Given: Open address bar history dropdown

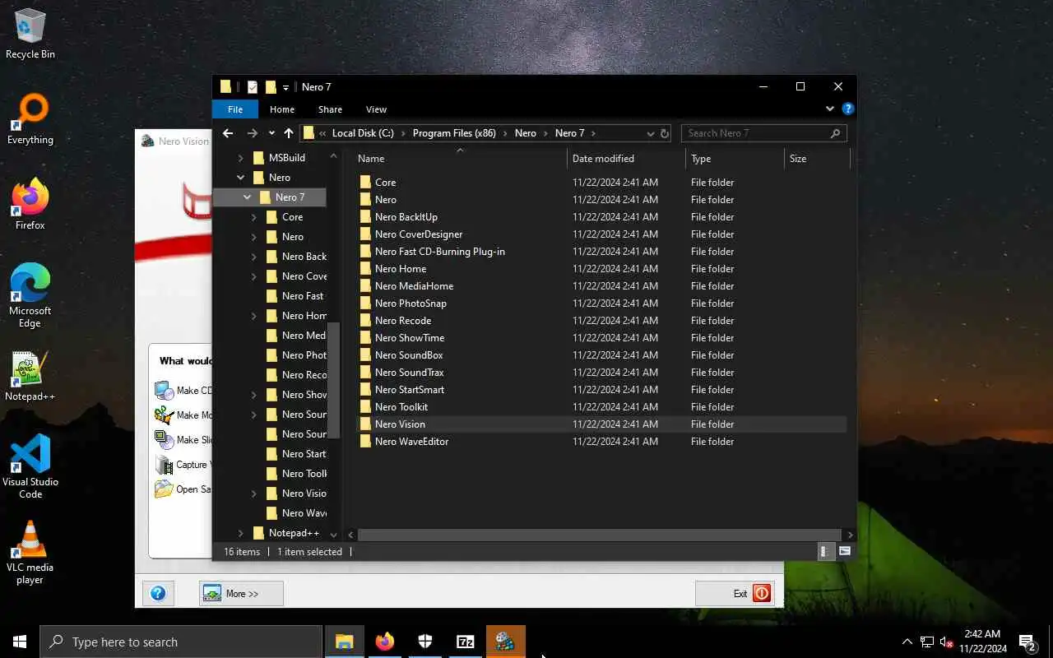Looking at the screenshot, I should pos(650,133).
